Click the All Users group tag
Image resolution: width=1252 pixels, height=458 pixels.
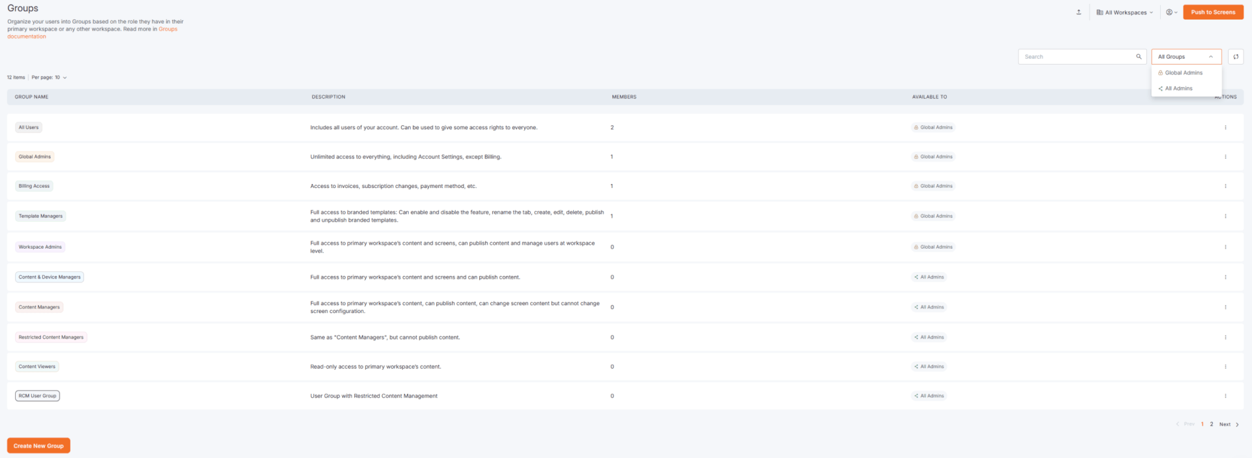[x=29, y=127]
